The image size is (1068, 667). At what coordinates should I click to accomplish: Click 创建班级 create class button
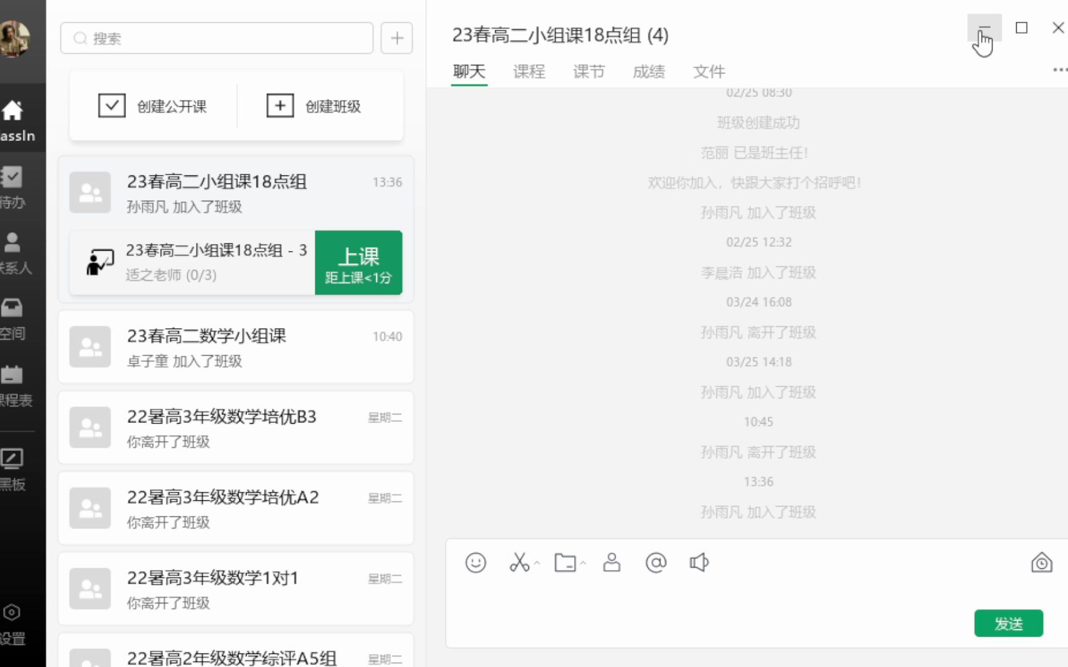(314, 106)
